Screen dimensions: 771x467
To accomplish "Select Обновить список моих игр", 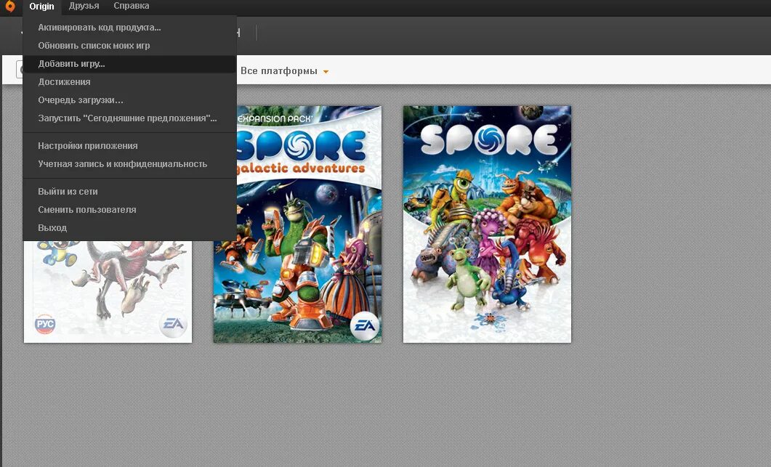I will pyautogui.click(x=130, y=46).
